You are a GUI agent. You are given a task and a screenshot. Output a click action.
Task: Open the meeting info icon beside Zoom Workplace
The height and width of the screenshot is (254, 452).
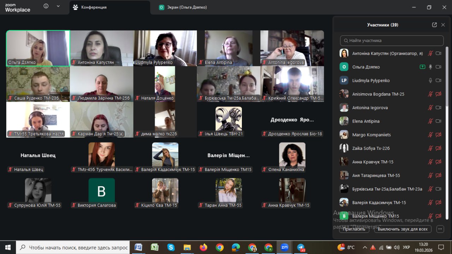pyautogui.click(x=46, y=6)
